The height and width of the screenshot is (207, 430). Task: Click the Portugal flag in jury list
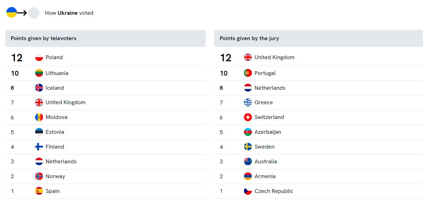point(248,73)
